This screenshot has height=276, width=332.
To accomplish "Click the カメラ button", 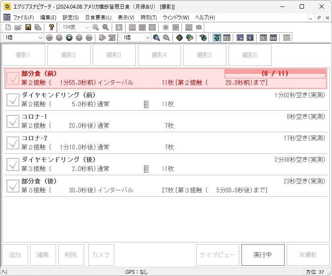I will (101, 255).
